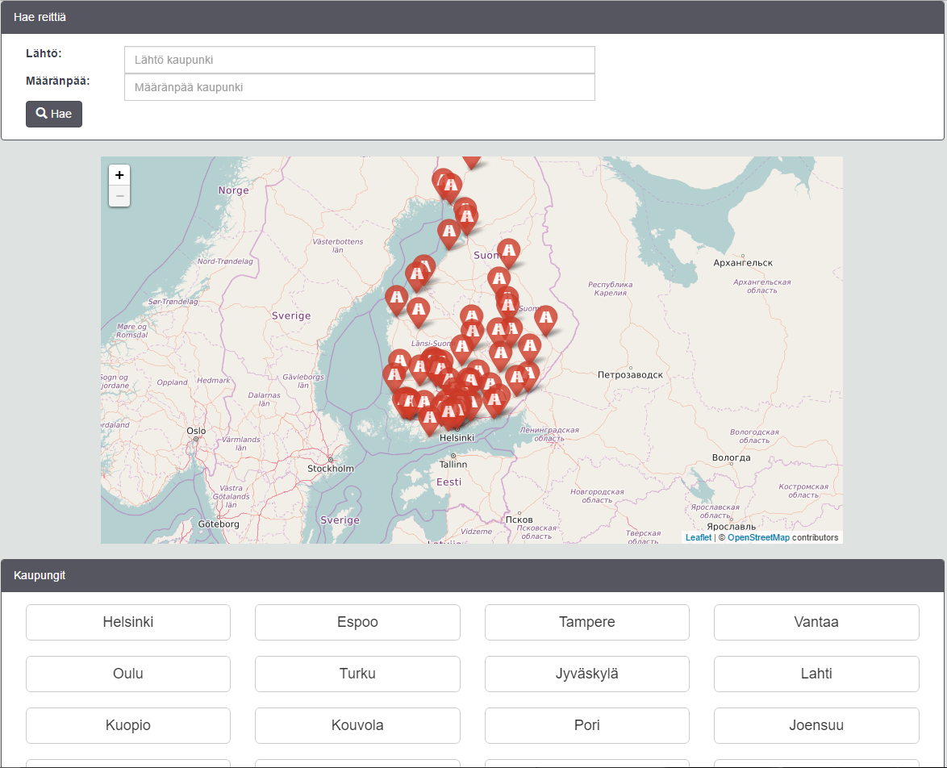Select the Helsinki city button

coord(128,622)
